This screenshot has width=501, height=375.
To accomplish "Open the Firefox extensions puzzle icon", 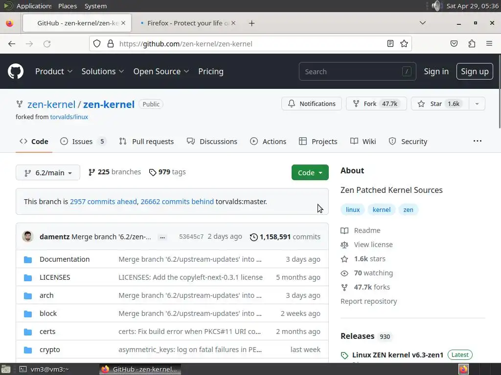I will (472, 43).
